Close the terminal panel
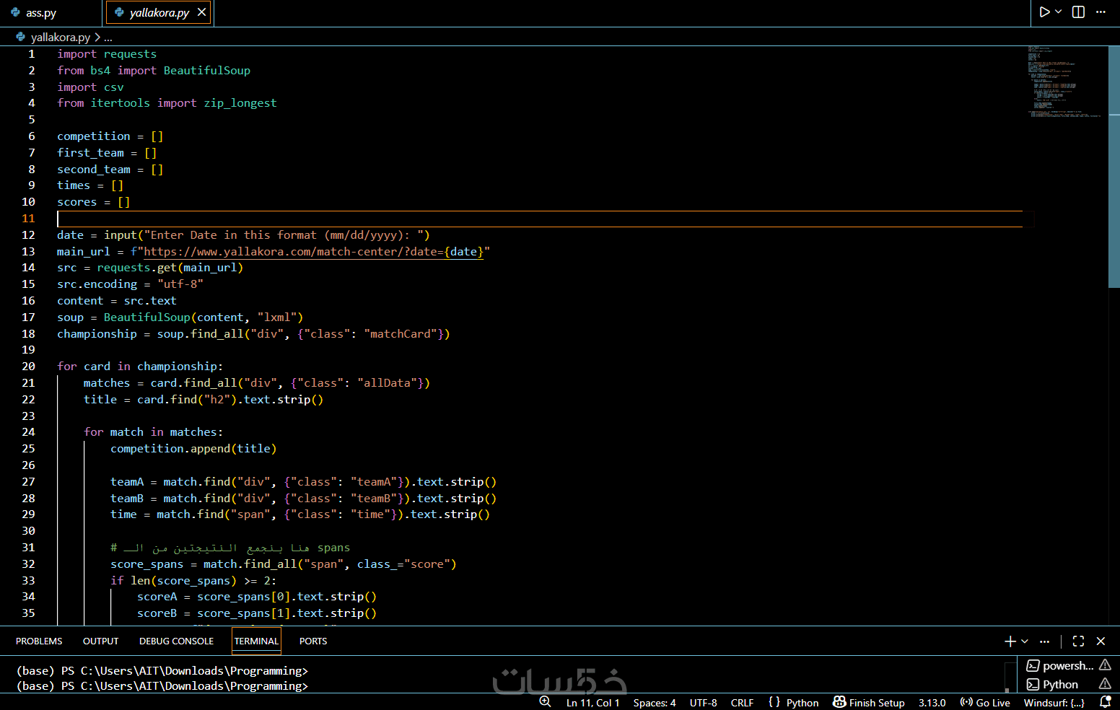 pyautogui.click(x=1101, y=641)
